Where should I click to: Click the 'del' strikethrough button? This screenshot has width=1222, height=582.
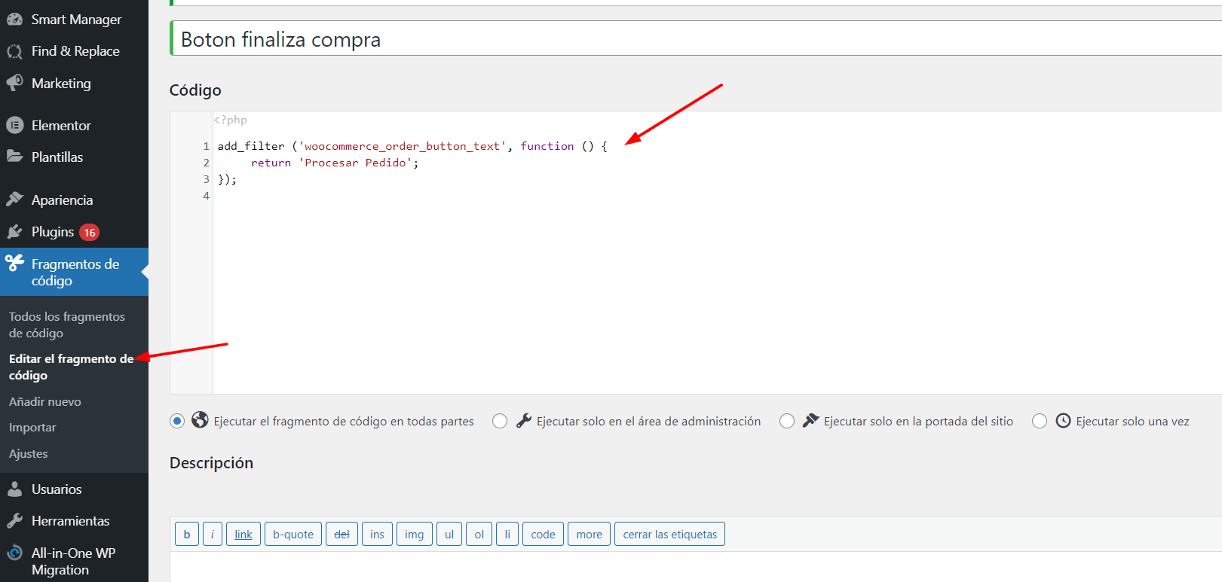point(341,534)
